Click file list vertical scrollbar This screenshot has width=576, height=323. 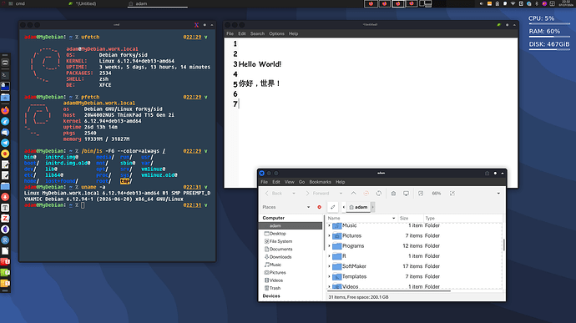click(503, 245)
